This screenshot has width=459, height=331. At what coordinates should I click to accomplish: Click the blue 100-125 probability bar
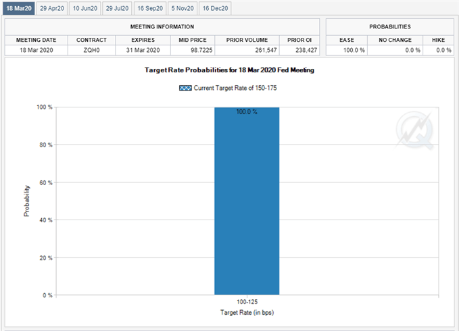(x=247, y=201)
